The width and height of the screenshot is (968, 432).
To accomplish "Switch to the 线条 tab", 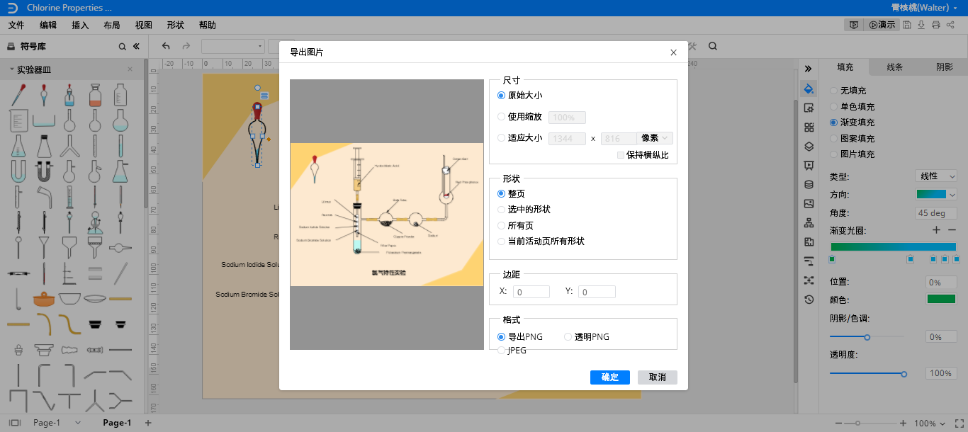I will pos(894,67).
